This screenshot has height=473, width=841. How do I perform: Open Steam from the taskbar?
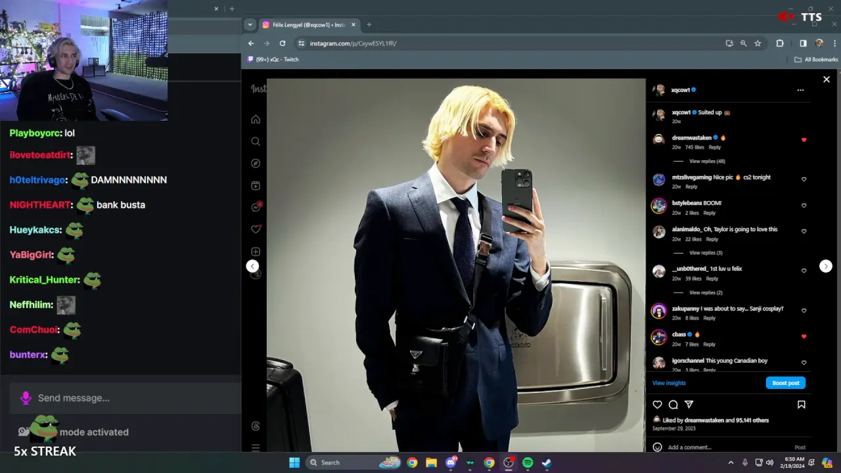(x=547, y=462)
